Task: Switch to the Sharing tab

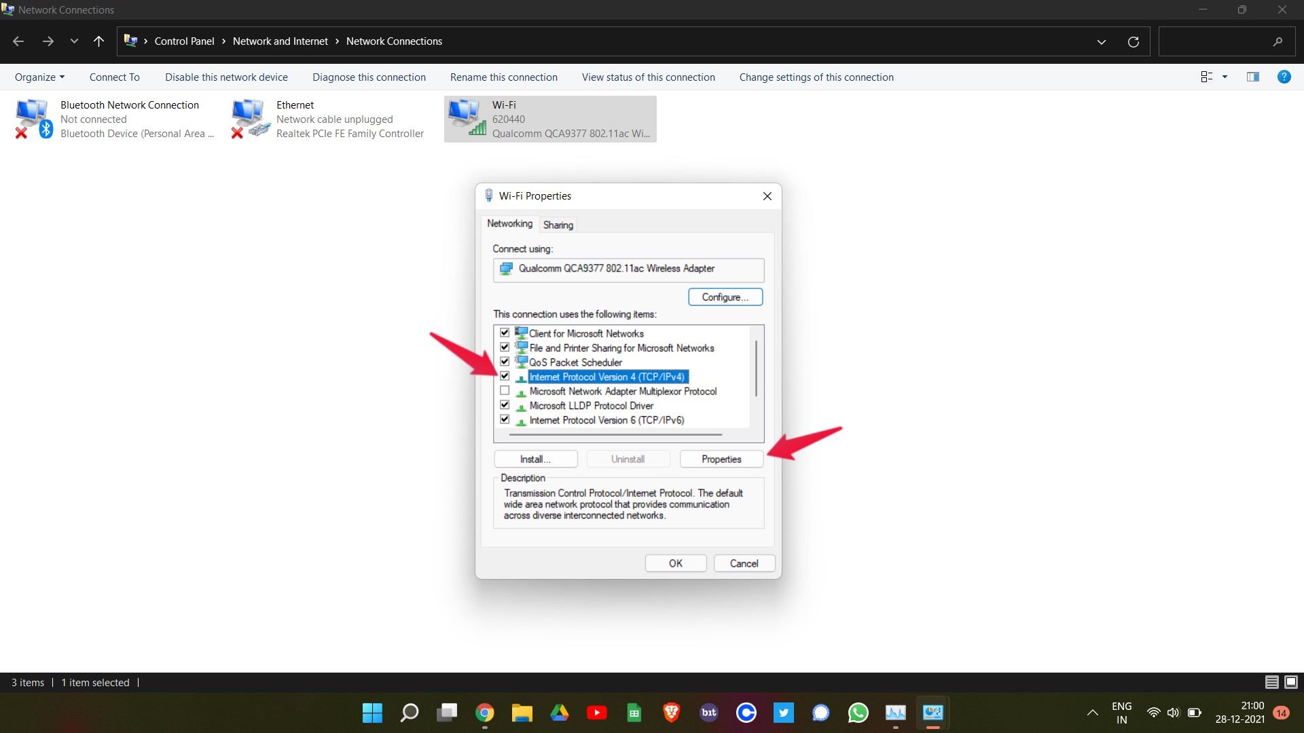Action: [x=557, y=225]
